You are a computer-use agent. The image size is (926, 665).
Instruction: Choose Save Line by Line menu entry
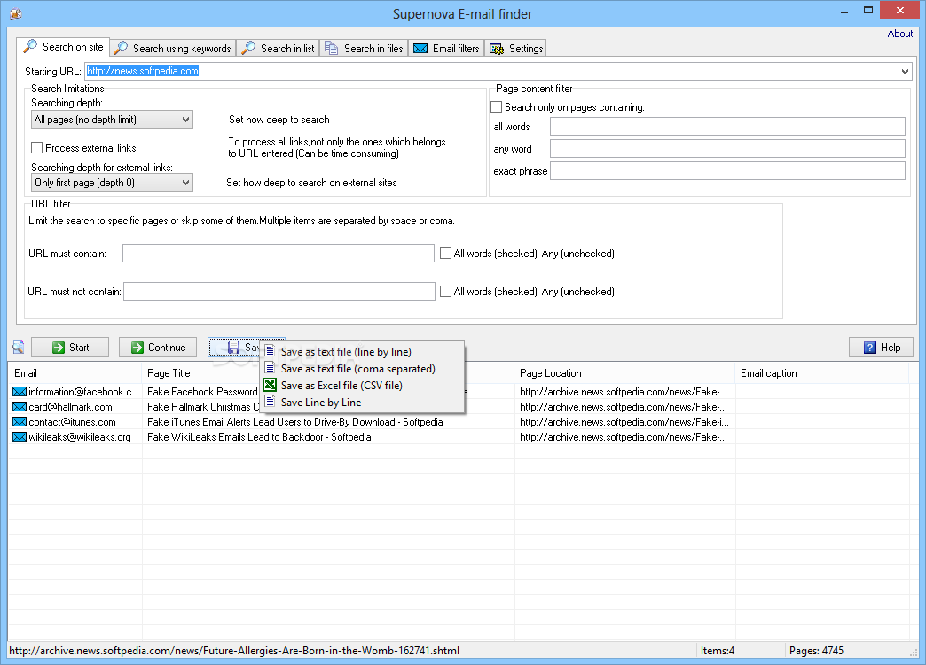tap(362, 403)
